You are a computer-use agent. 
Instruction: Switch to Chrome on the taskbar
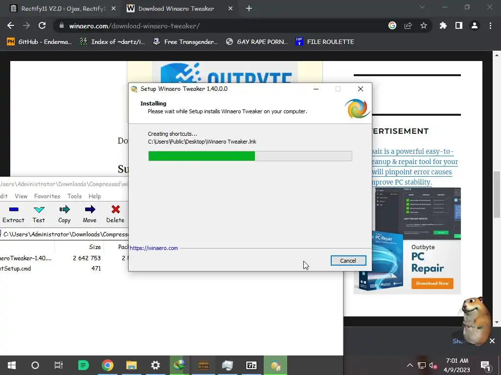tap(108, 365)
